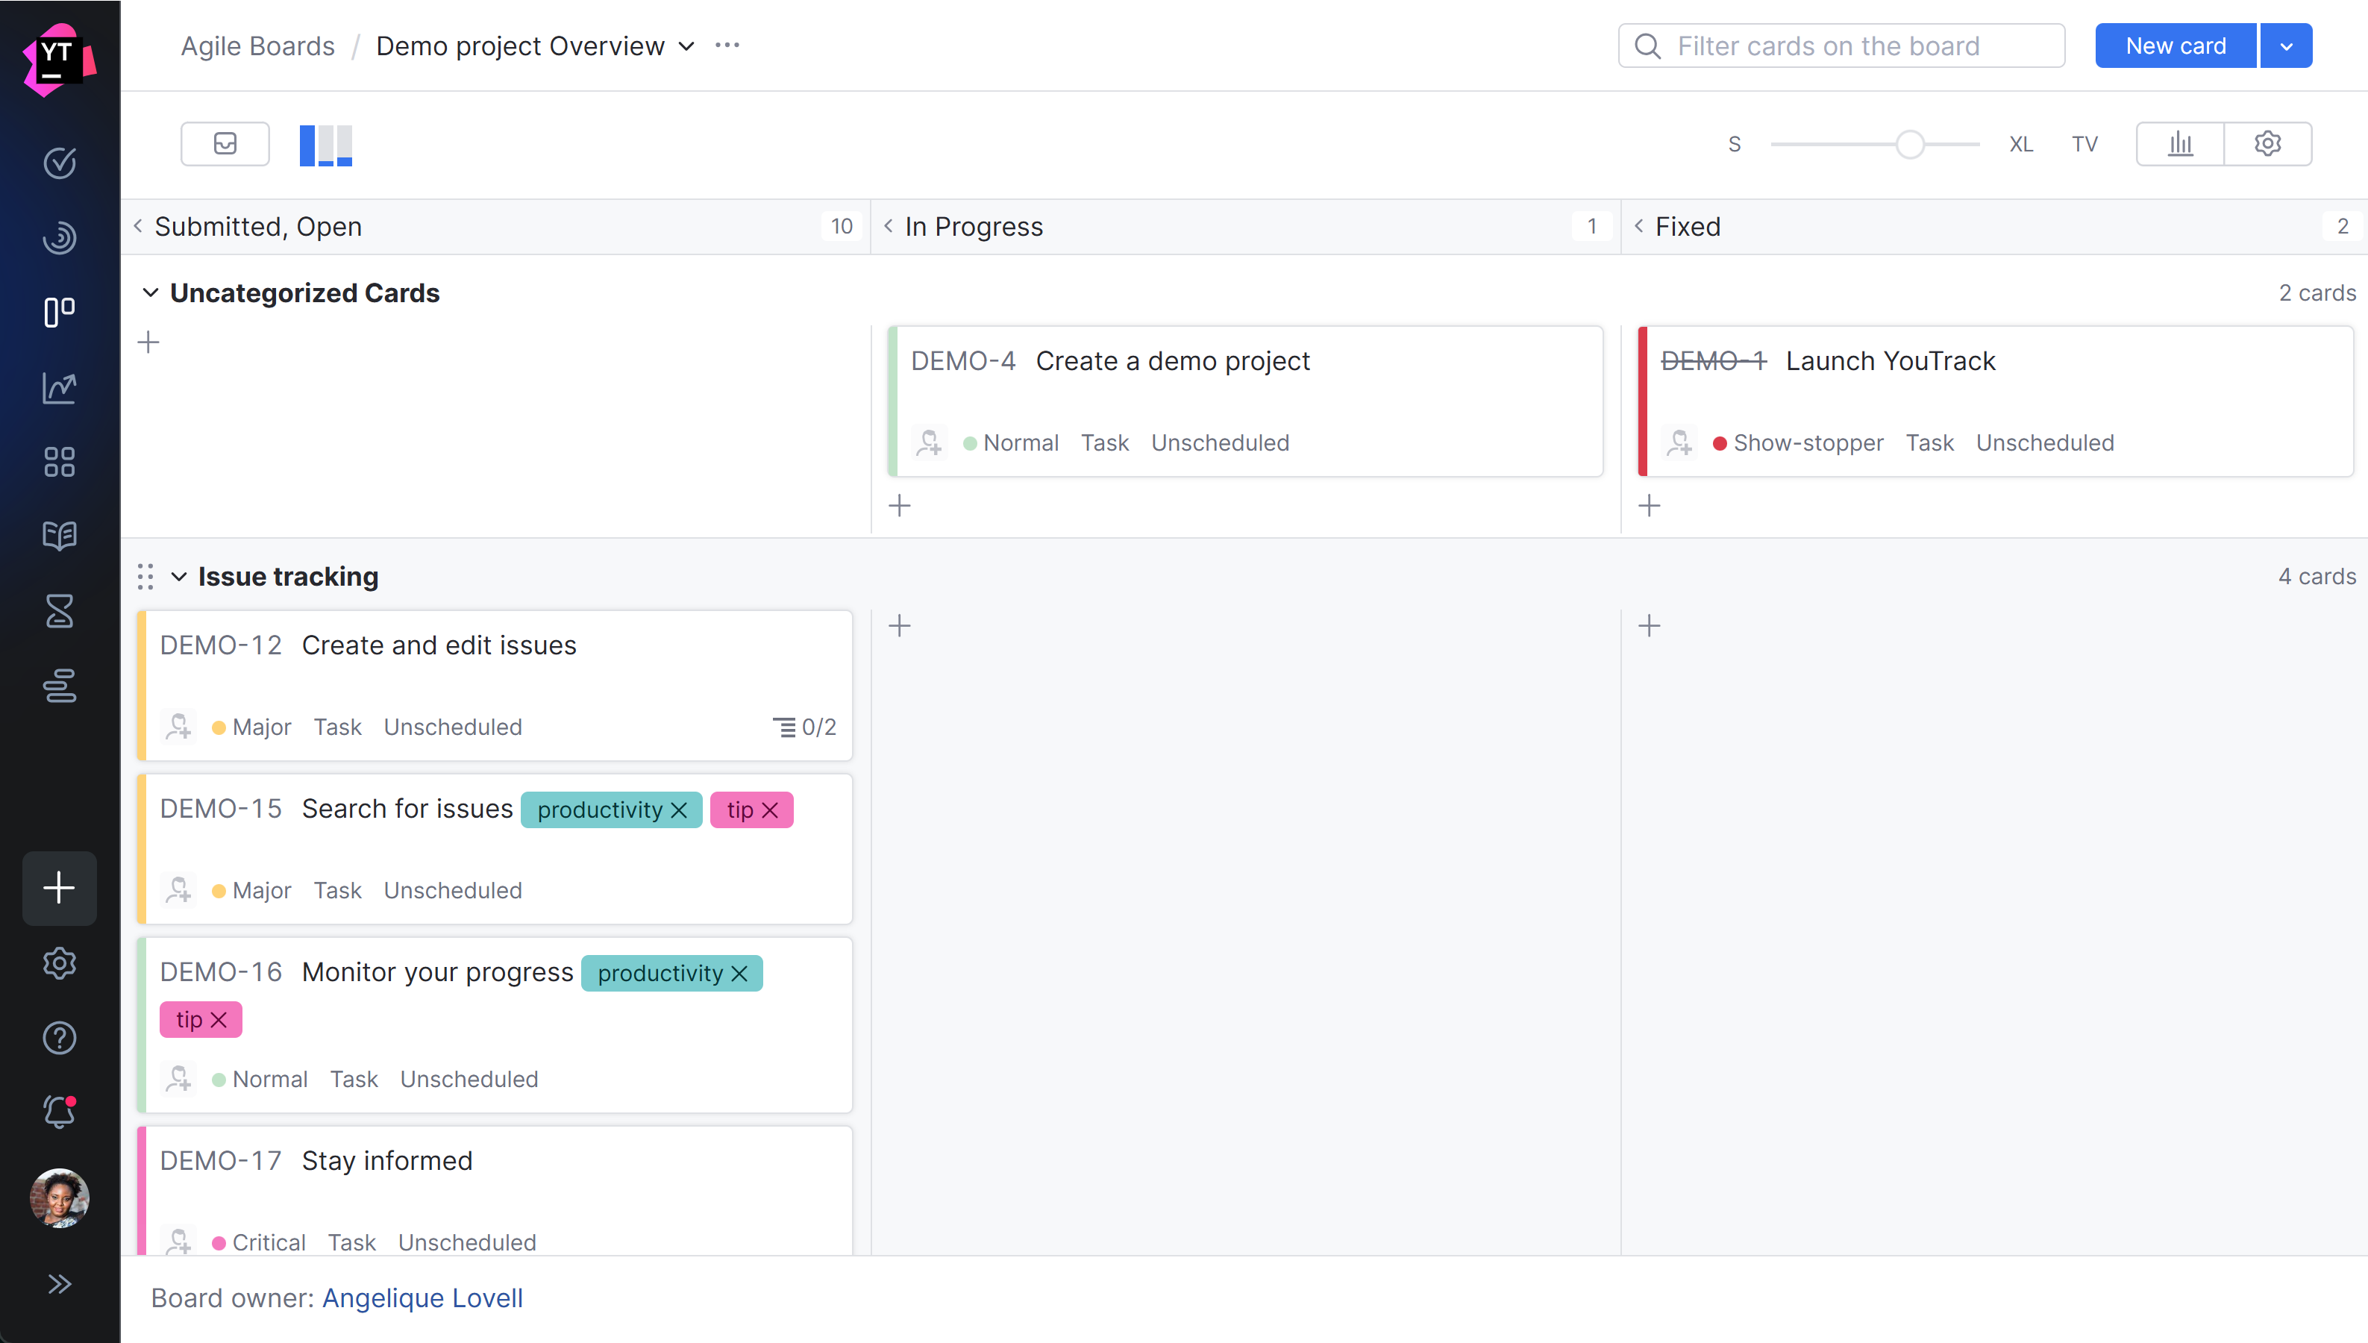Open the Issues view from the sidebar
Screen dimensions: 2368x1343
click(59, 163)
